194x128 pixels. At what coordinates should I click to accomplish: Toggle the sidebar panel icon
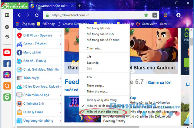pyautogui.click(x=7, y=15)
